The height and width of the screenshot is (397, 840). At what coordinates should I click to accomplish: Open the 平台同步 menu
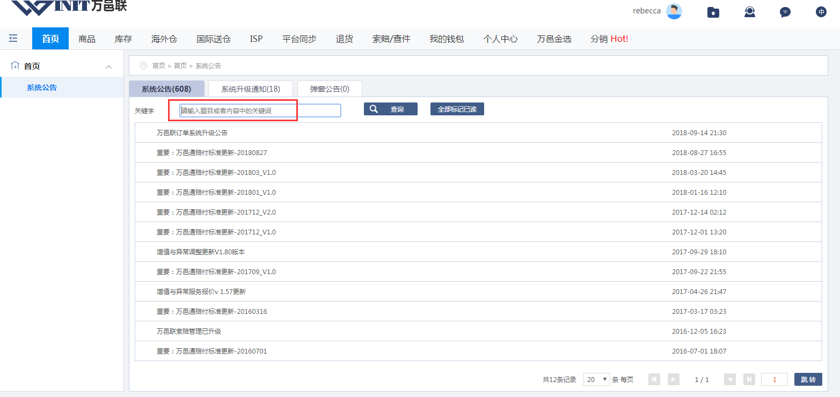pos(300,39)
